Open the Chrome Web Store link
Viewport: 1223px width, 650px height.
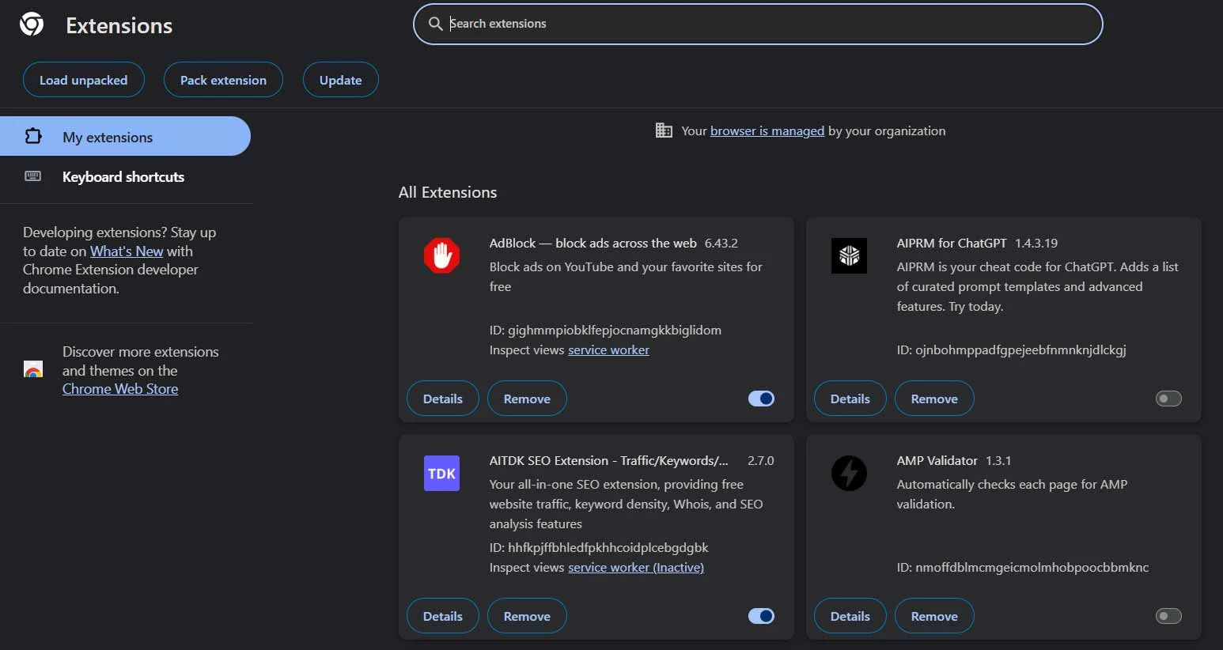pos(120,388)
